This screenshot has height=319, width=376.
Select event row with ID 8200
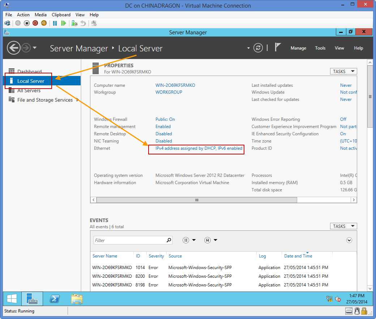pos(223,276)
